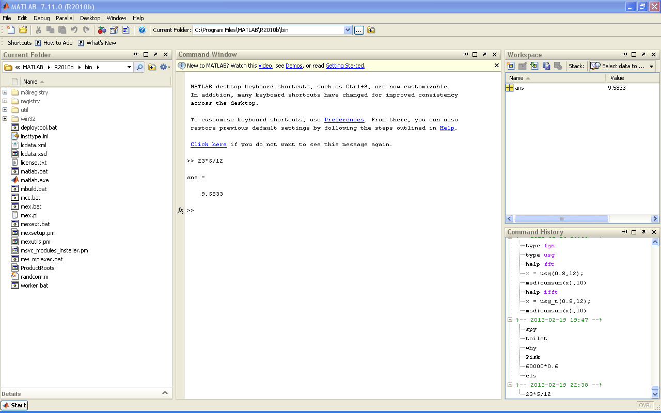Open the GUIDE GUI builder icon
Screen dimensions: 661x413
(x=114, y=30)
